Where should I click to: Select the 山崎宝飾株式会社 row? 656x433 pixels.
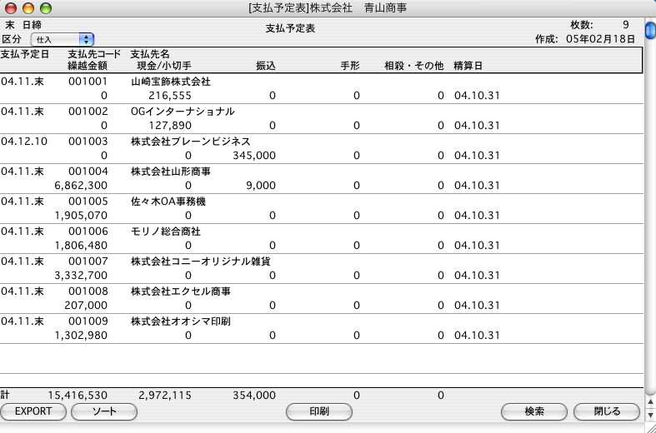pos(171,82)
